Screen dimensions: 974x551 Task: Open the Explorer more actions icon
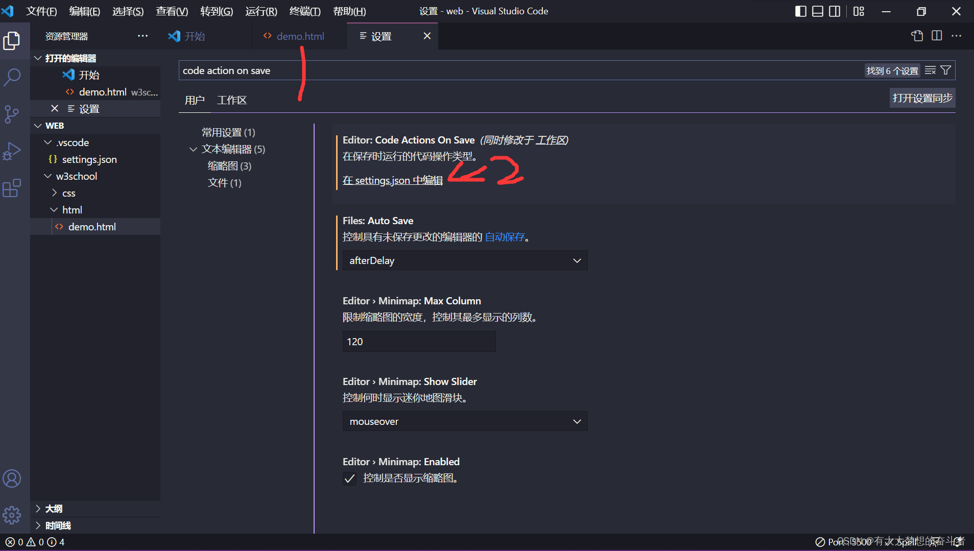click(x=142, y=36)
